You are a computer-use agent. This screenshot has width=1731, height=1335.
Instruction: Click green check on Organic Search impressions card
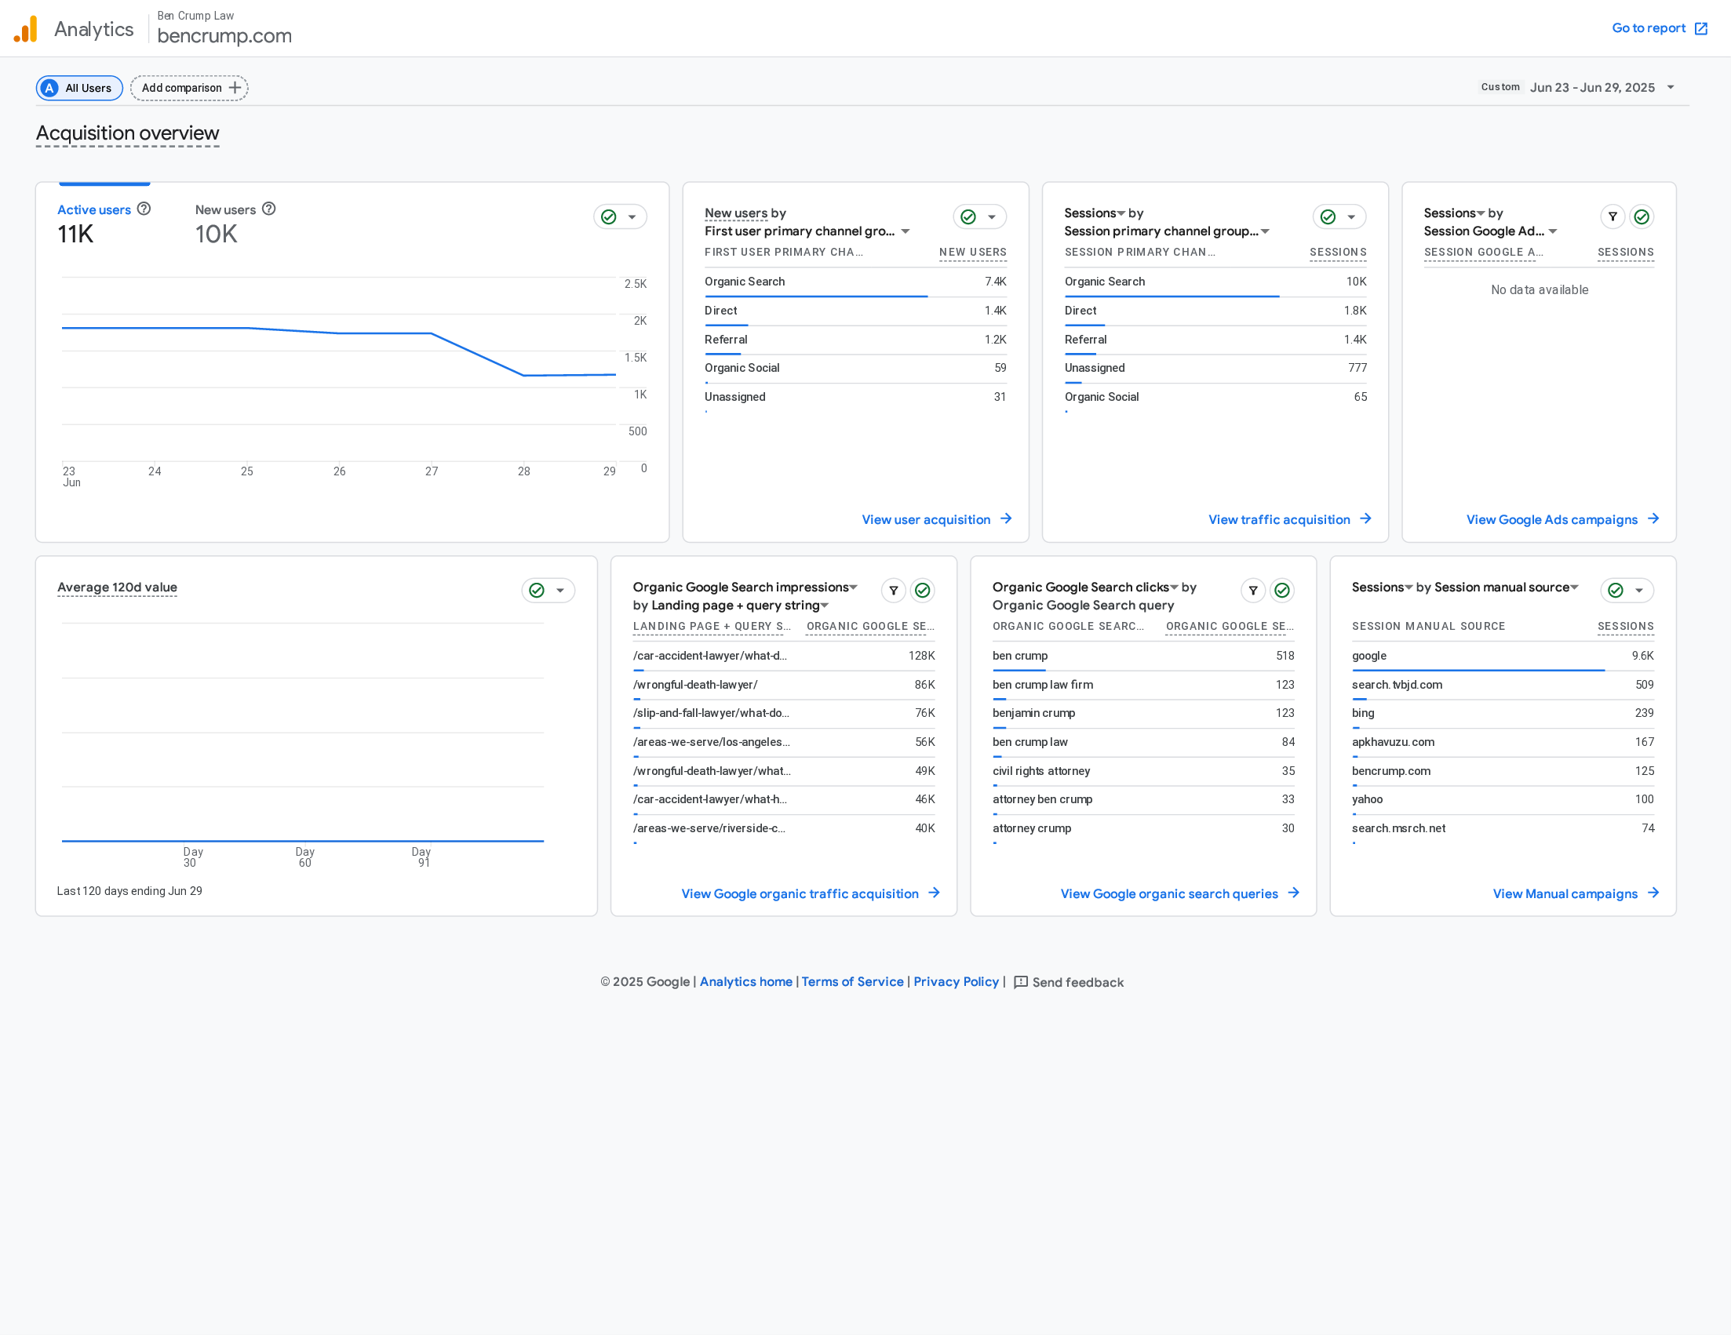(x=923, y=591)
